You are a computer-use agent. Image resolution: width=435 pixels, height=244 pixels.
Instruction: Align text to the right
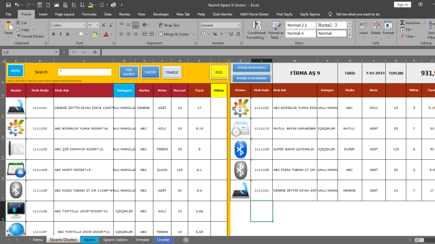(x=135, y=34)
